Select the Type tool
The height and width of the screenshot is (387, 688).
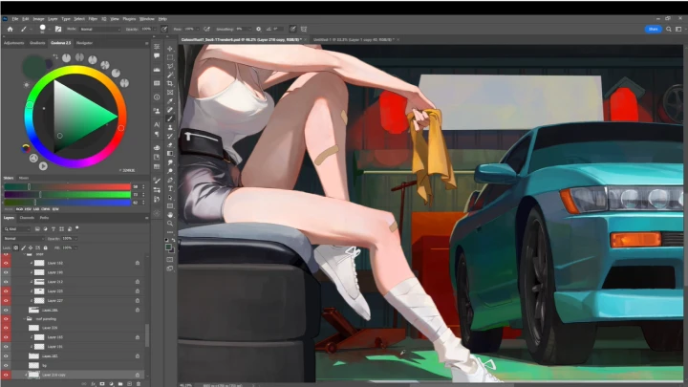click(x=170, y=188)
